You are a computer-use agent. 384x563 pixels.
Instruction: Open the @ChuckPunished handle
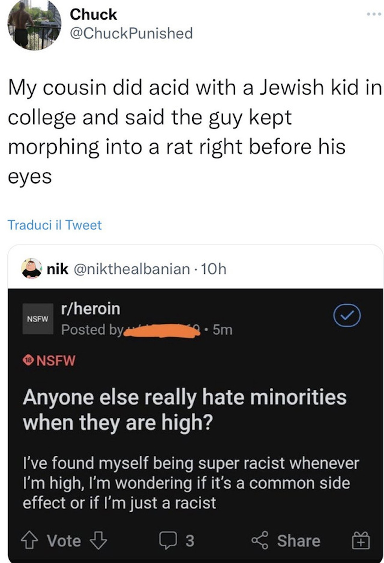131,33
